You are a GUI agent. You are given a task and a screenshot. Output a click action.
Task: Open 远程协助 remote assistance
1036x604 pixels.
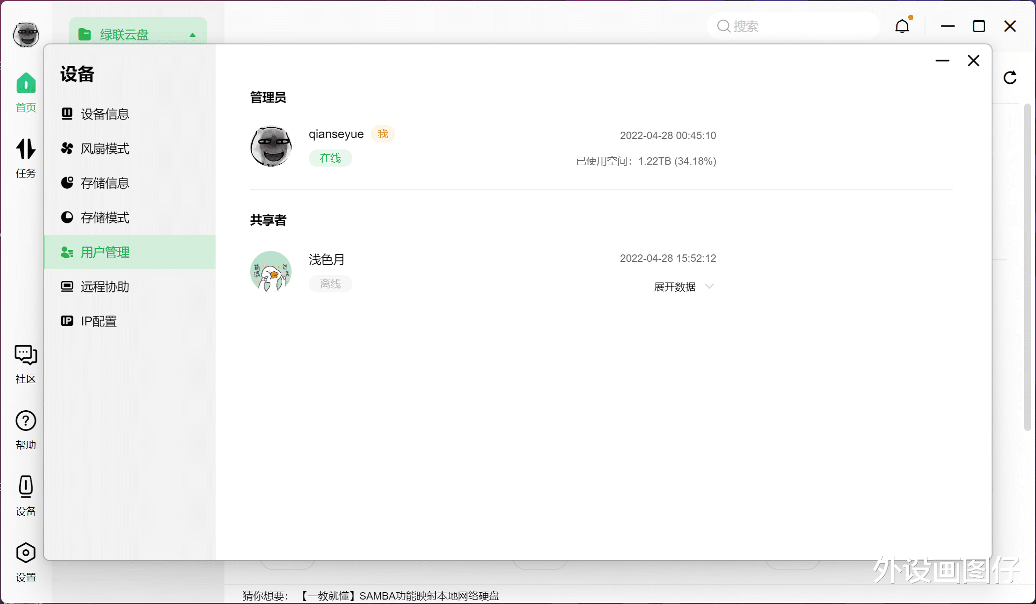[105, 286]
